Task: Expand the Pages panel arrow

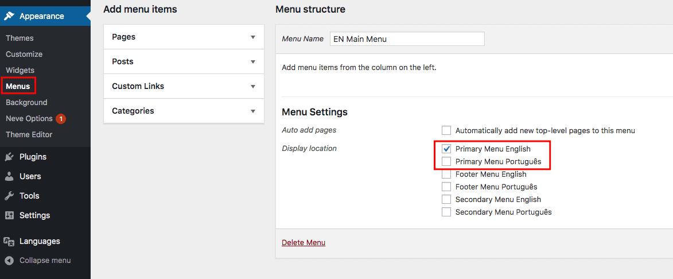Action: pyautogui.click(x=253, y=37)
